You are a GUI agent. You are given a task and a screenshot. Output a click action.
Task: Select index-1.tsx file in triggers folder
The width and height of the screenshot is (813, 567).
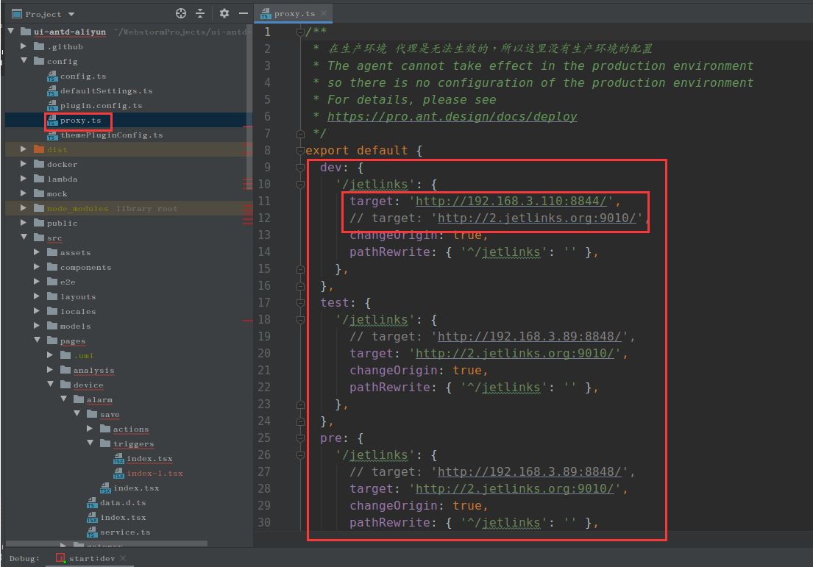pos(155,474)
